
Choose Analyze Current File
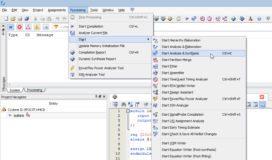tap(111, 33)
